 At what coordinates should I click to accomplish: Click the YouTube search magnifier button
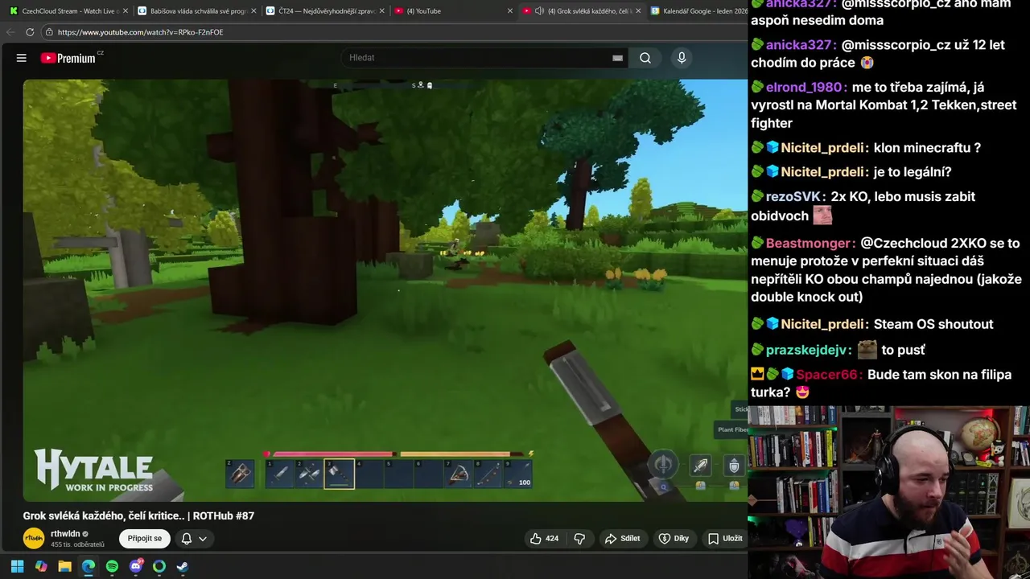click(x=645, y=58)
